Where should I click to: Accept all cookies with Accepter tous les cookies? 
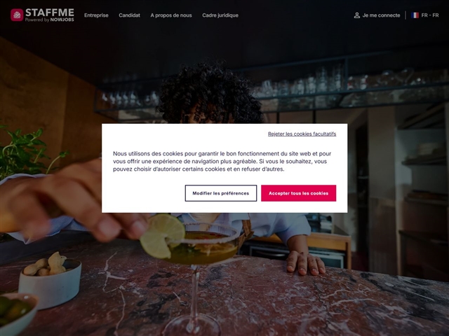(298, 193)
